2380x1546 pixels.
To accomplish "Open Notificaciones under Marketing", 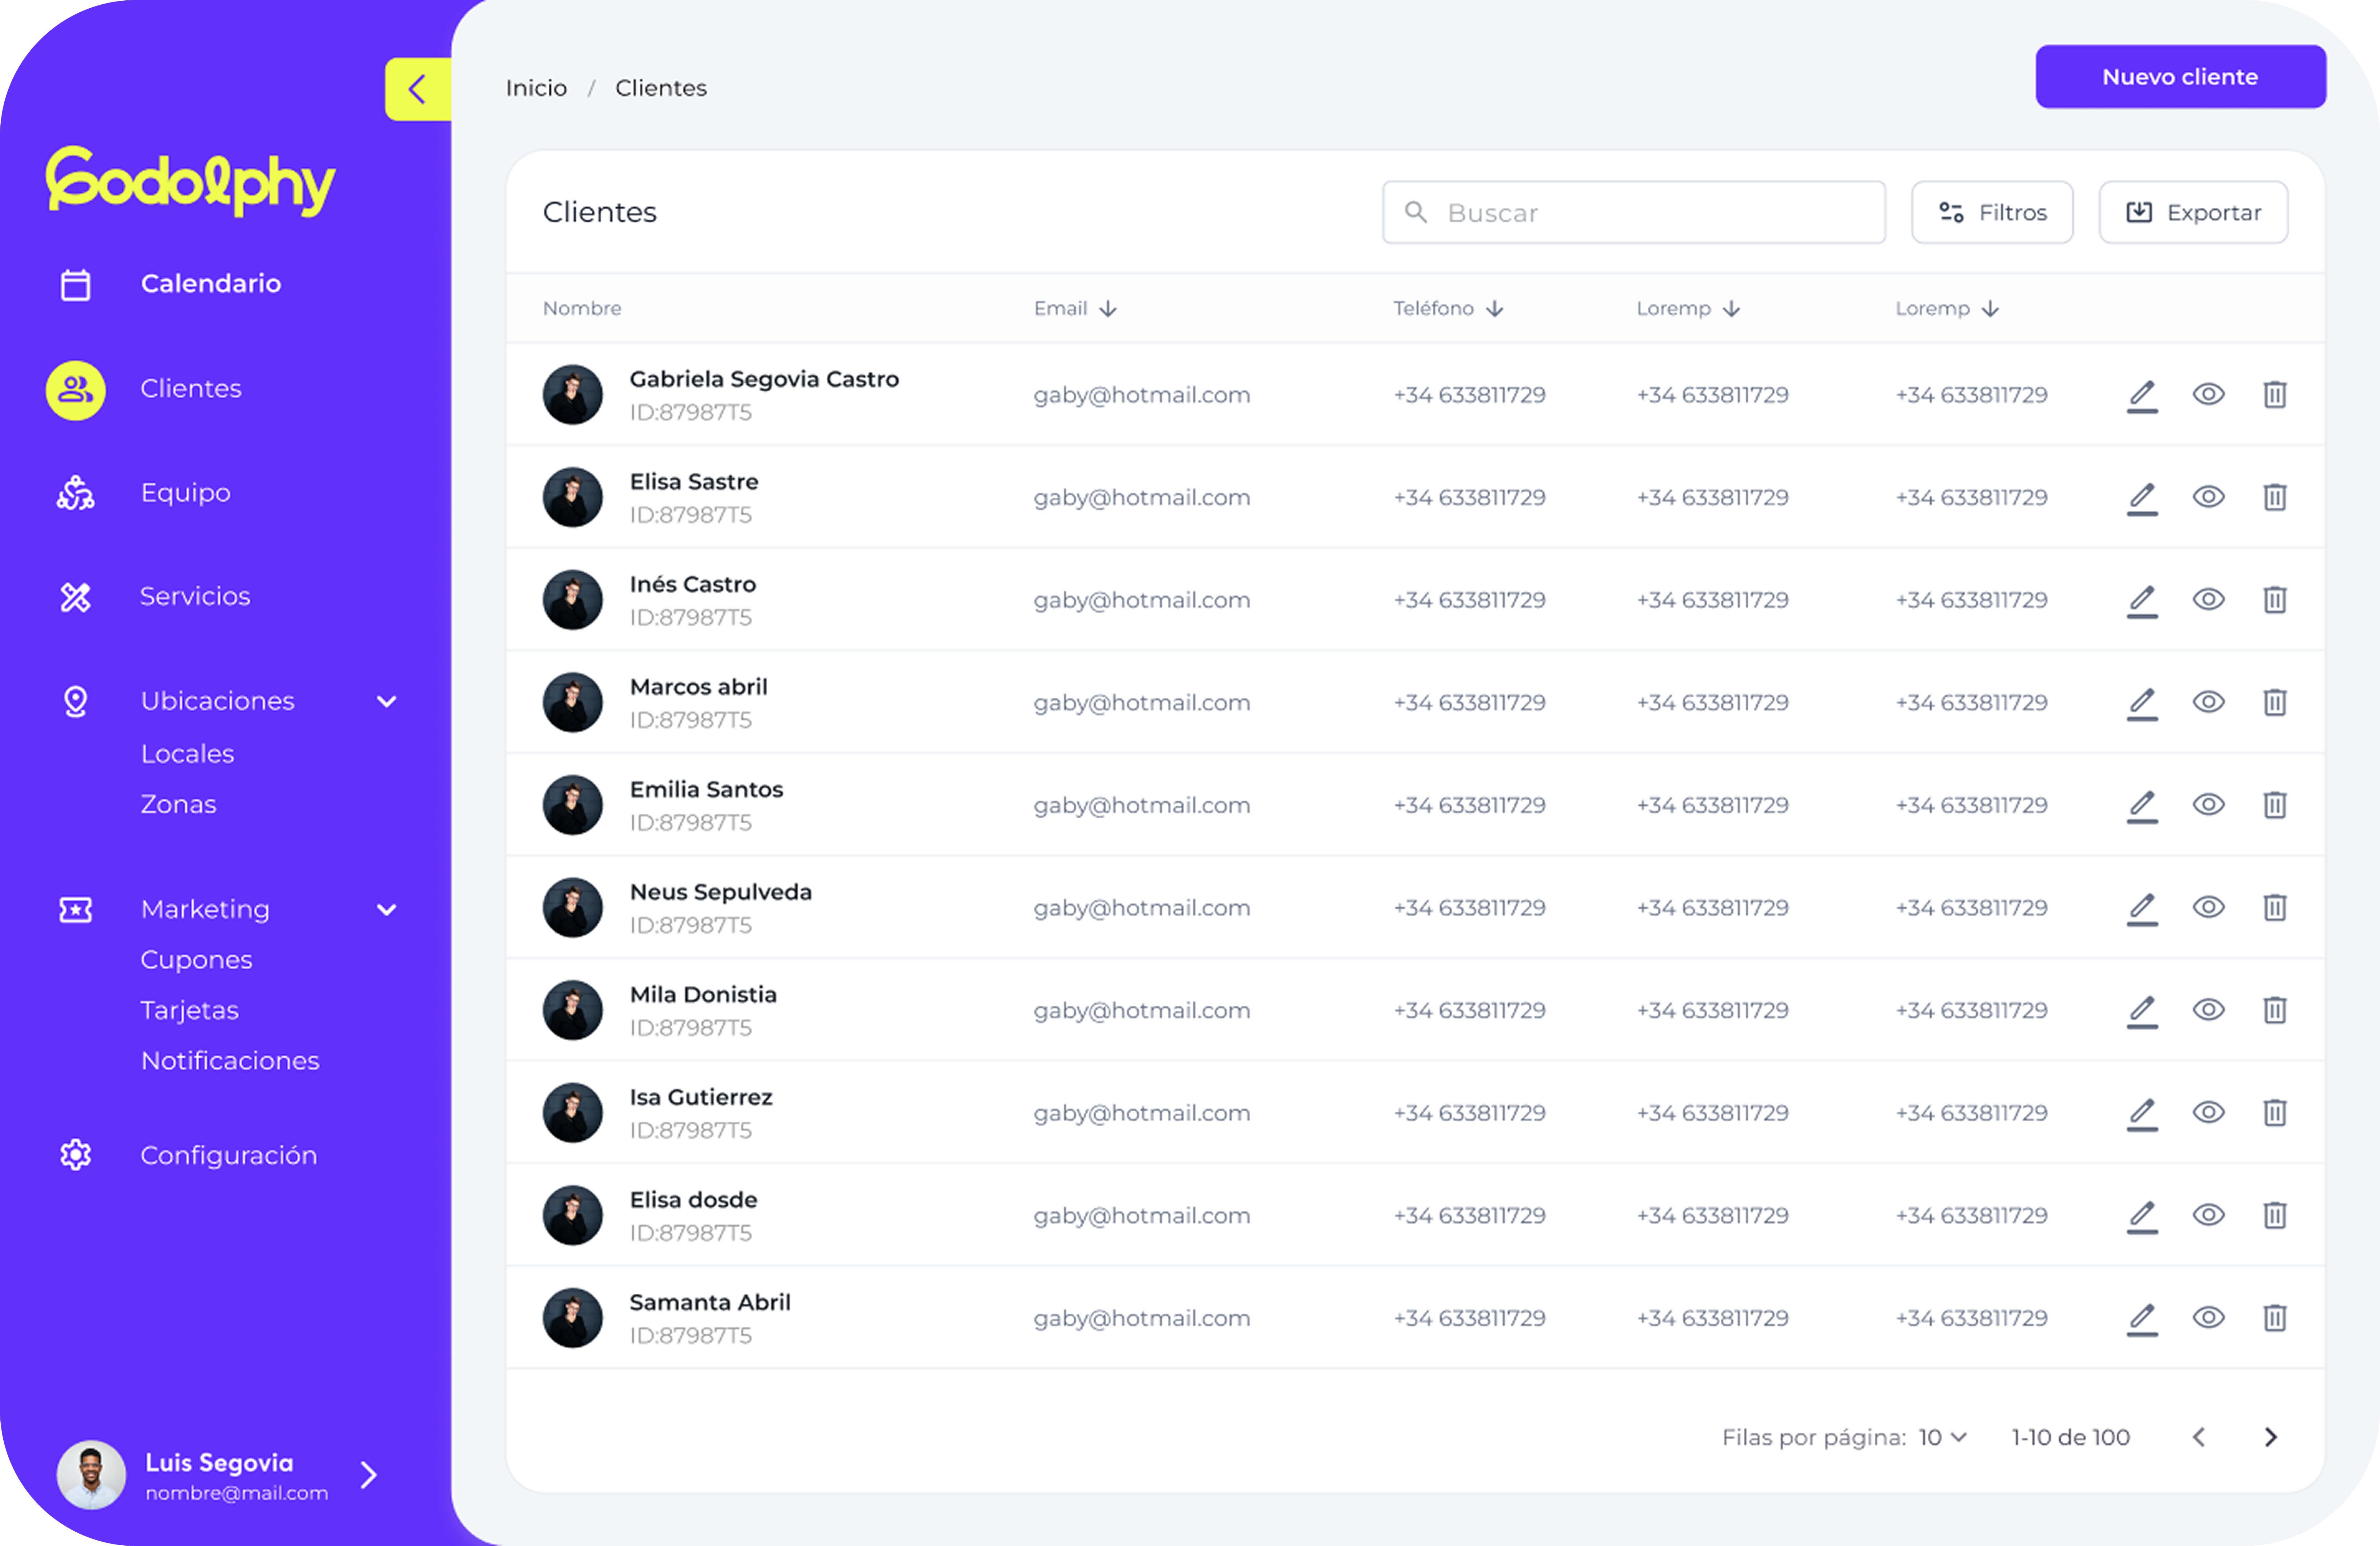I will [230, 1061].
